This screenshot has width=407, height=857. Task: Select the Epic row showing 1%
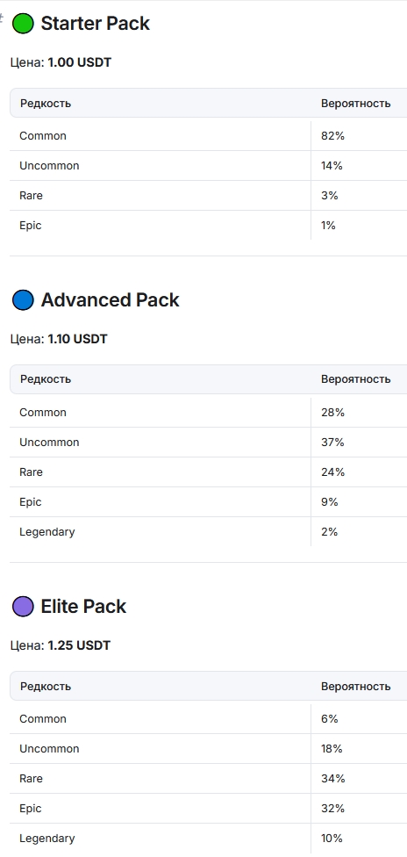(x=208, y=225)
